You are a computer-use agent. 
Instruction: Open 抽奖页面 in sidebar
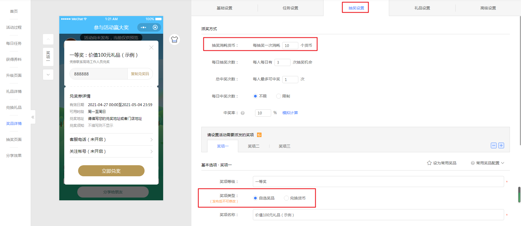[x=14, y=140]
